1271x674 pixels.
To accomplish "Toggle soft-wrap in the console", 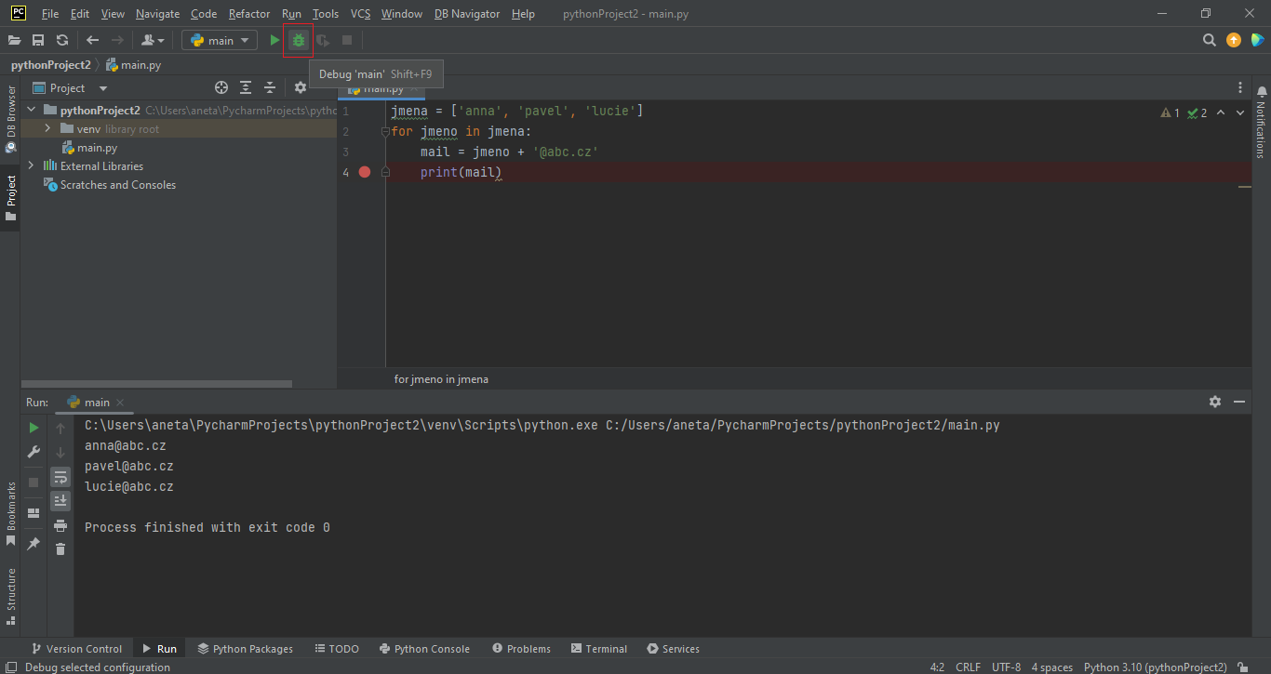I will (60, 476).
